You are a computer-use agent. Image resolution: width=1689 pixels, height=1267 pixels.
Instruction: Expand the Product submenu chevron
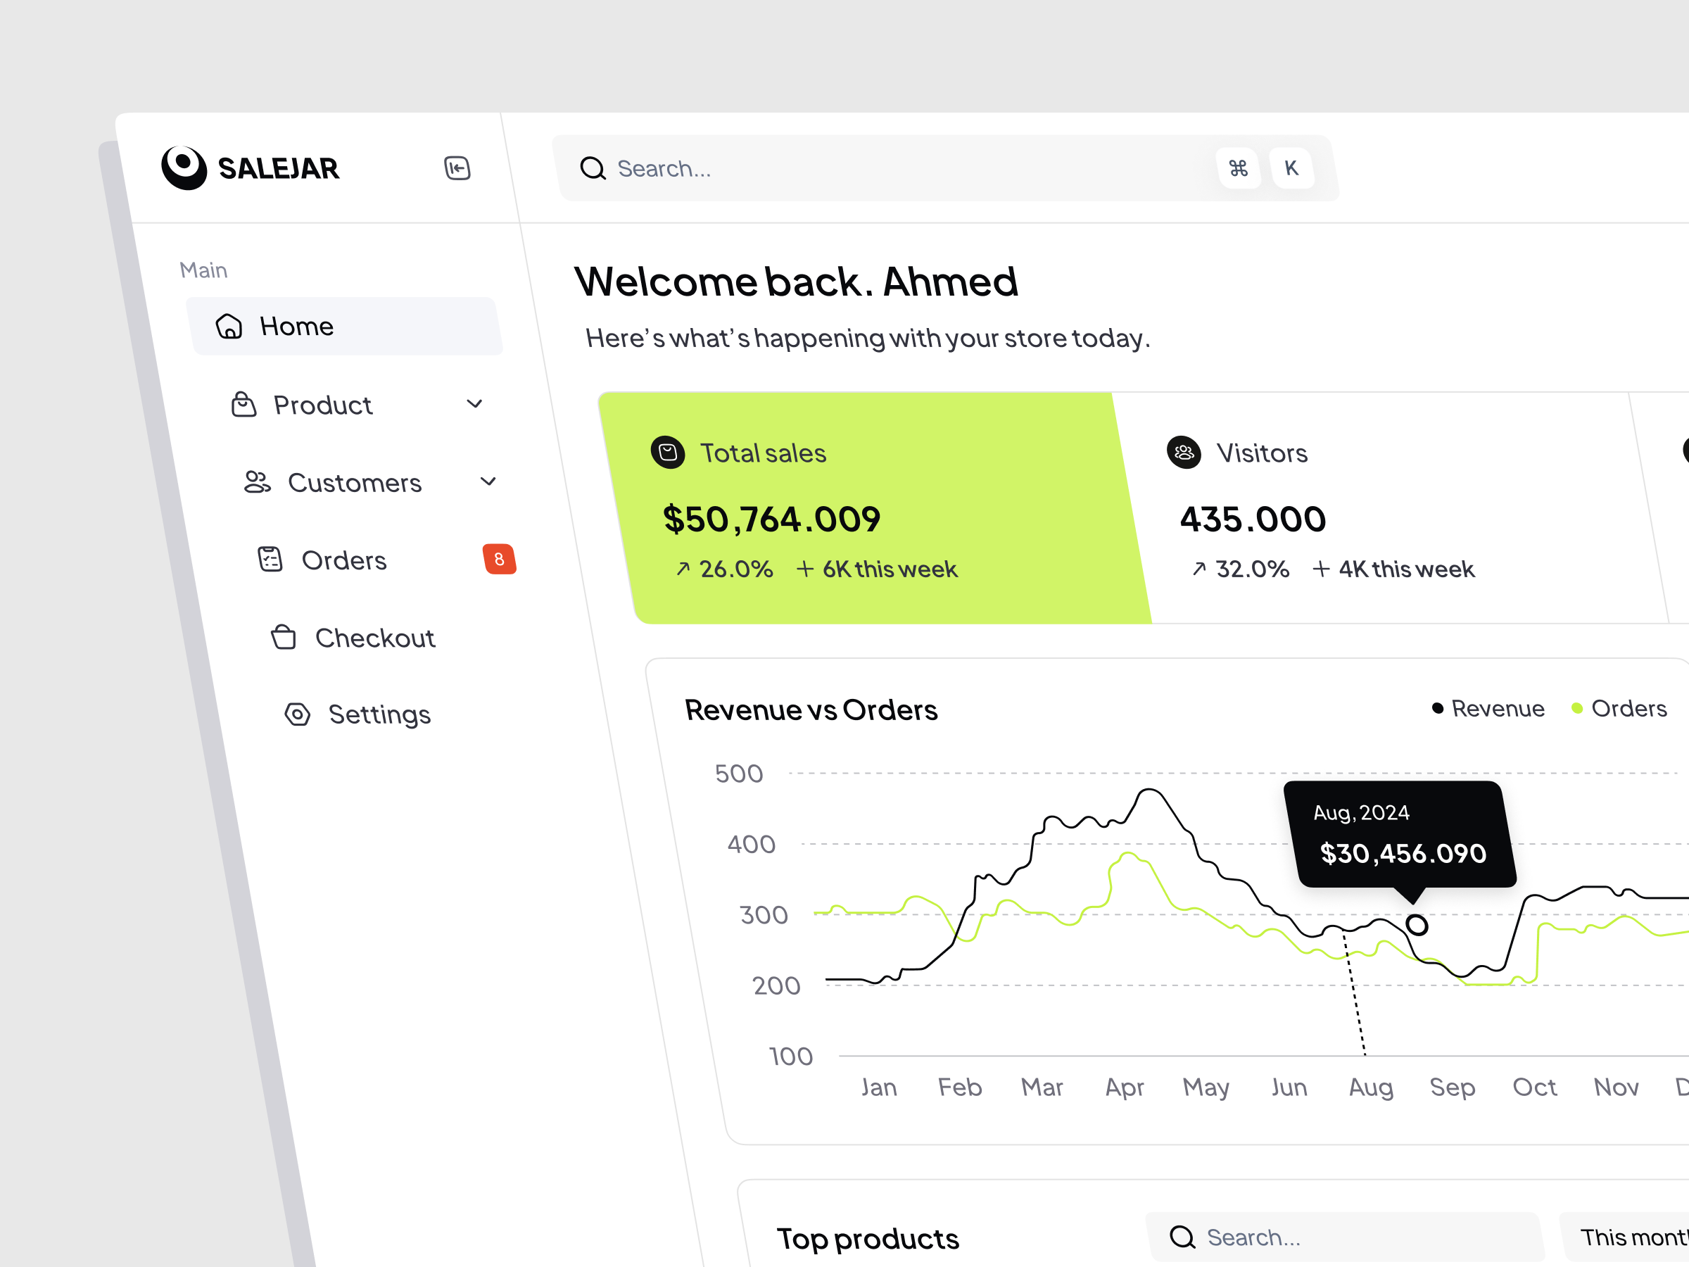(474, 404)
